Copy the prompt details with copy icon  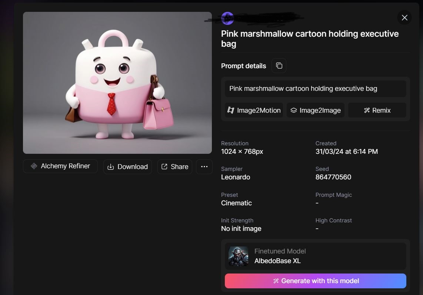click(x=279, y=66)
